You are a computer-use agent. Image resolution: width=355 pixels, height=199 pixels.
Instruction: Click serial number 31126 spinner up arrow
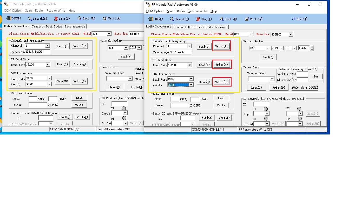pos(312,47)
